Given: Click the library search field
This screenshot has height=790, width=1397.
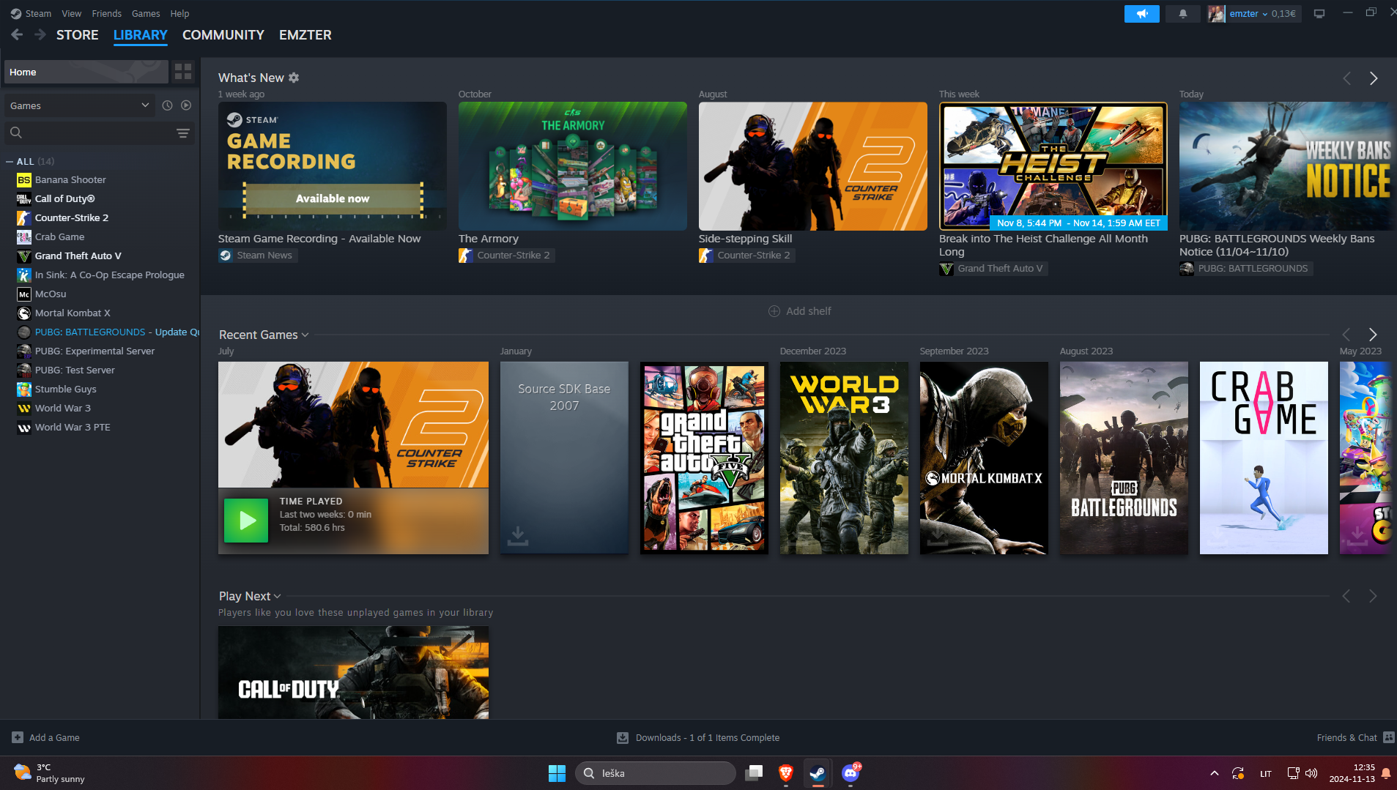Looking at the screenshot, I should click(88, 133).
